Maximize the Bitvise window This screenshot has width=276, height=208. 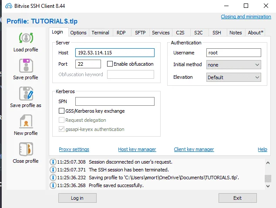click(x=246, y=6)
